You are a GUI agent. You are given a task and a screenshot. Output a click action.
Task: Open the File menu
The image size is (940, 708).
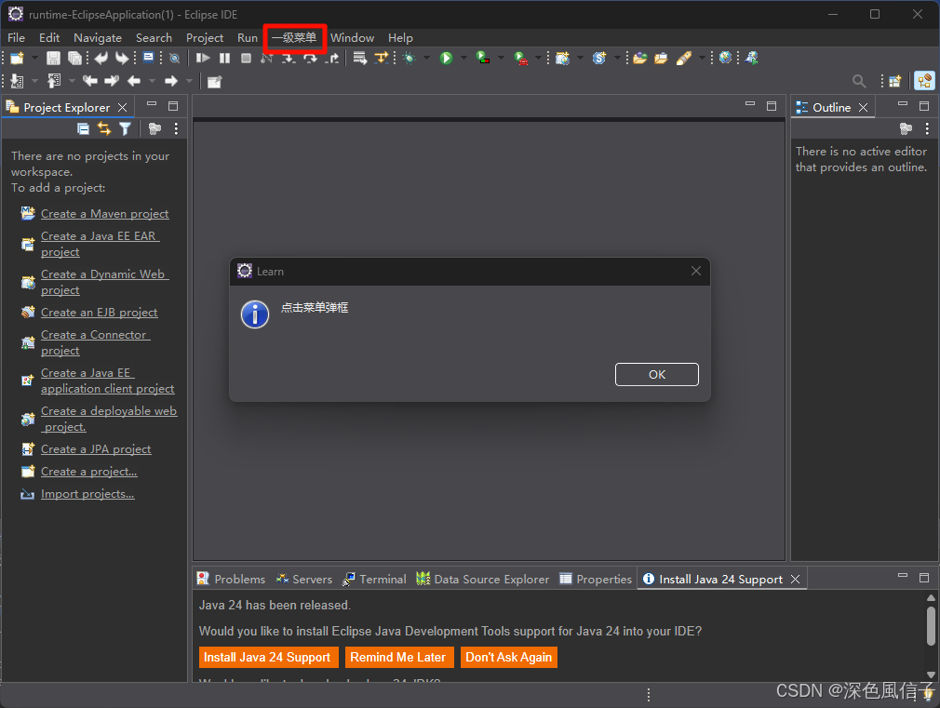16,38
